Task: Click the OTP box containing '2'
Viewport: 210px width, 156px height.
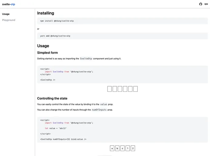Action: pyautogui.click(x=133, y=148)
